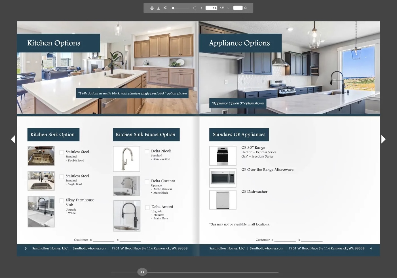This screenshot has height=278, width=397.
Task: Check the Stainless Steel Single Bowl checkbox
Action: click(62, 177)
